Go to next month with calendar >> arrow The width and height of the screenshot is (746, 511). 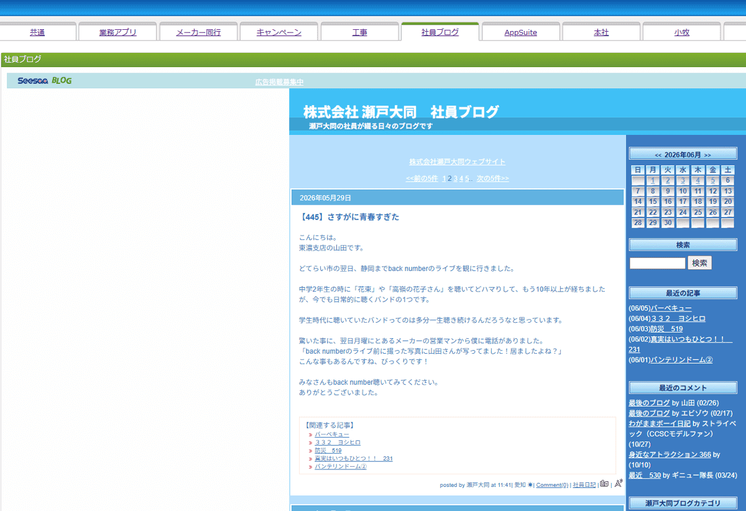click(x=707, y=155)
